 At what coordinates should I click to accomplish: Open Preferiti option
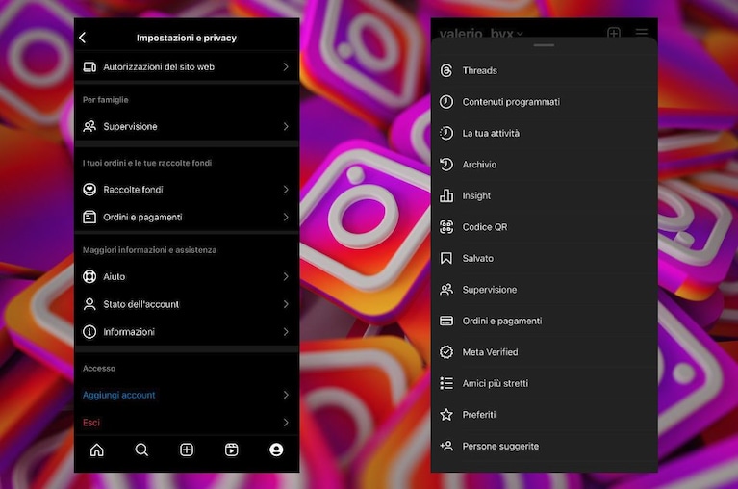pyautogui.click(x=544, y=415)
